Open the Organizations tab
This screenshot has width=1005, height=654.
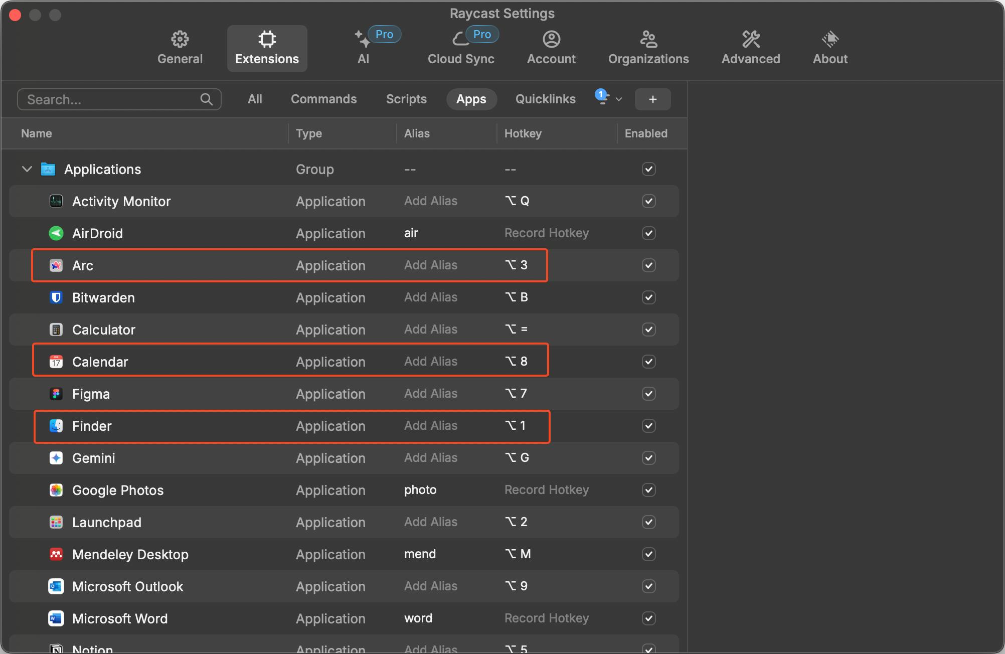tap(648, 48)
